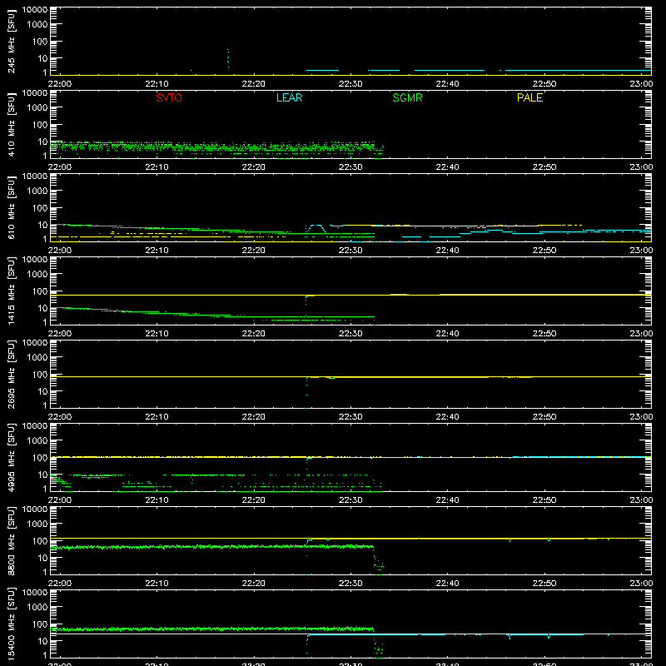Click 23:00 under the 245 MHz panel
The image size is (666, 666).
pyautogui.click(x=641, y=84)
